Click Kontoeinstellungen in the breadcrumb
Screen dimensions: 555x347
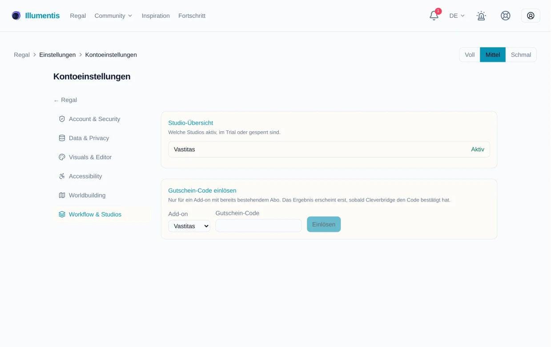(x=111, y=55)
